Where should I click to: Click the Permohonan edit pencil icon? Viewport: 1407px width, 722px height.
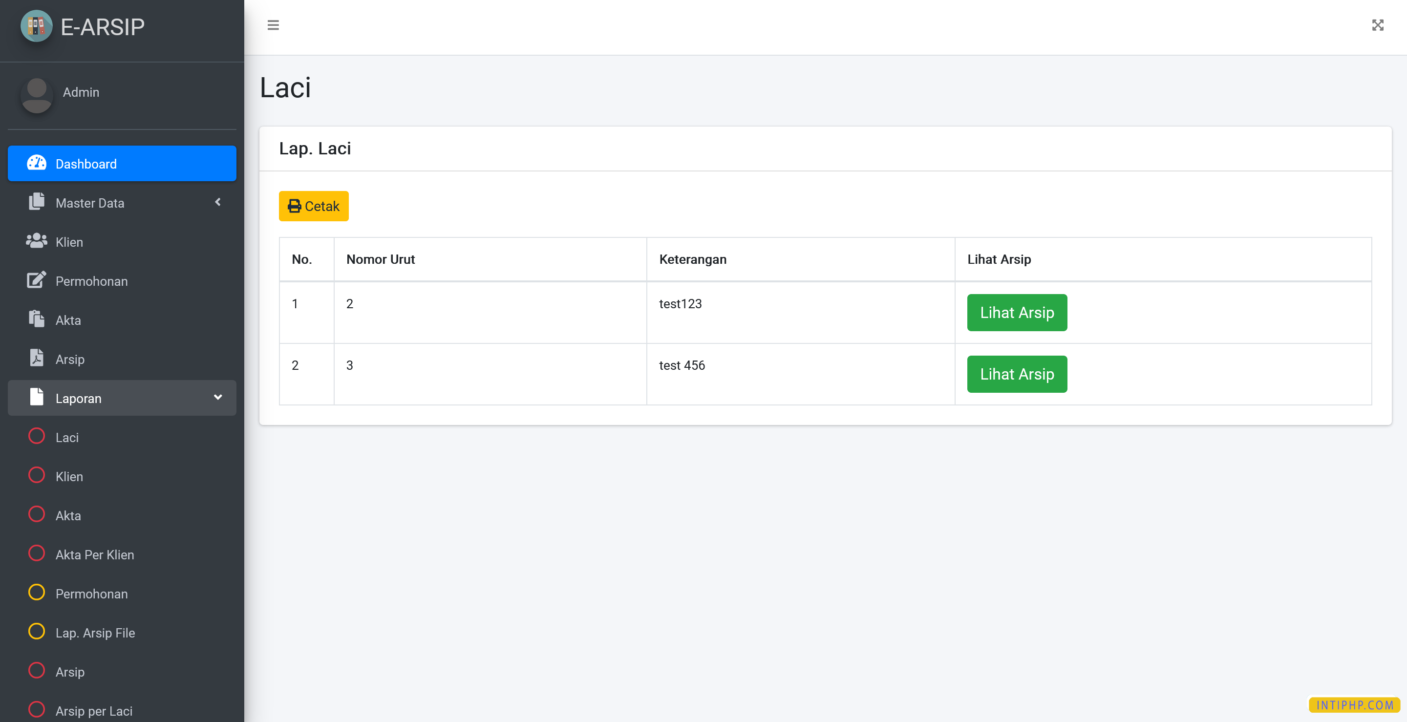click(37, 280)
